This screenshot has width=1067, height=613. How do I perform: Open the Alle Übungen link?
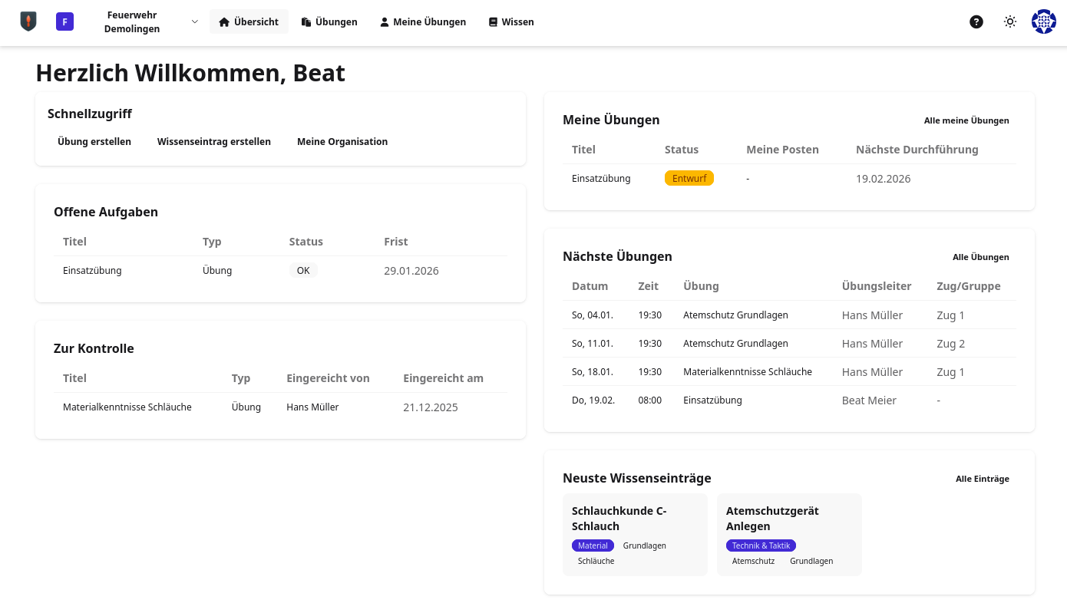coord(980,257)
